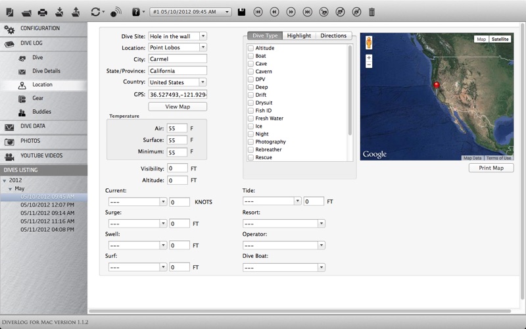Viewport: 526px width, 329px height.
Task: Print using the printer toolbar icon
Action: 43,13
